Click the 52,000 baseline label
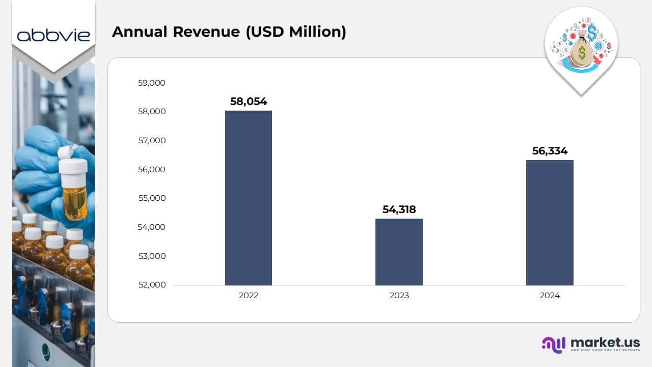Viewport: 652px width, 367px height. point(151,285)
